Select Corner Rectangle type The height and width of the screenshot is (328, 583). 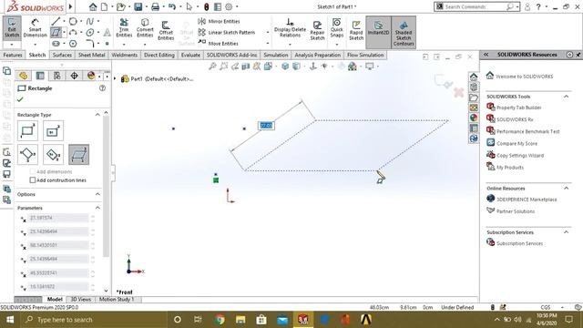pos(27,130)
